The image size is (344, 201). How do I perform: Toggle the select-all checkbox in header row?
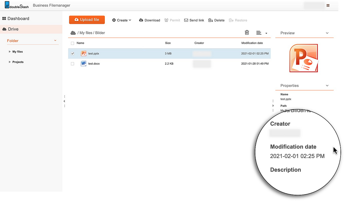click(72, 43)
